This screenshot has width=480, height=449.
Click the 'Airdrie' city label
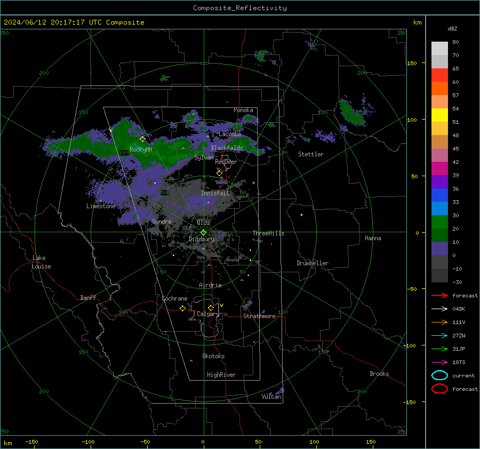[x=210, y=285]
